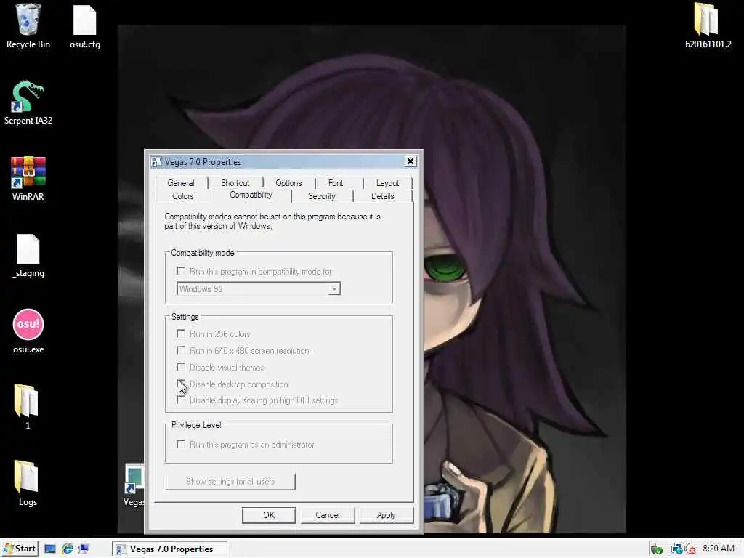The width and height of the screenshot is (744, 558).
Task: Switch to the Shortcut tab
Action: (235, 183)
